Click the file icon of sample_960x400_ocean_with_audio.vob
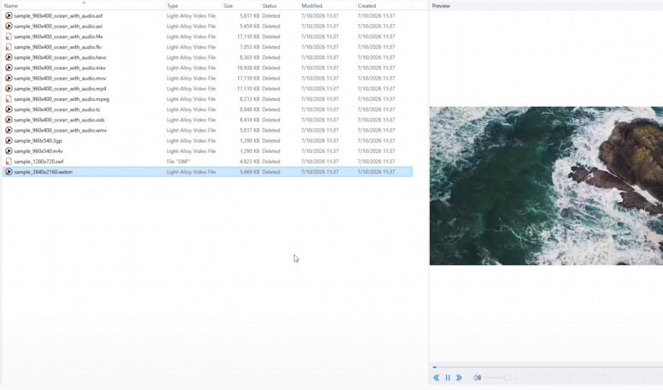Image resolution: width=663 pixels, height=390 pixels. click(9, 120)
